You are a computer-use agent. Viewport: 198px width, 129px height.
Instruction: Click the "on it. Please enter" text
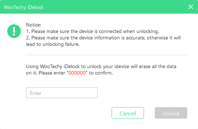pos(46,73)
